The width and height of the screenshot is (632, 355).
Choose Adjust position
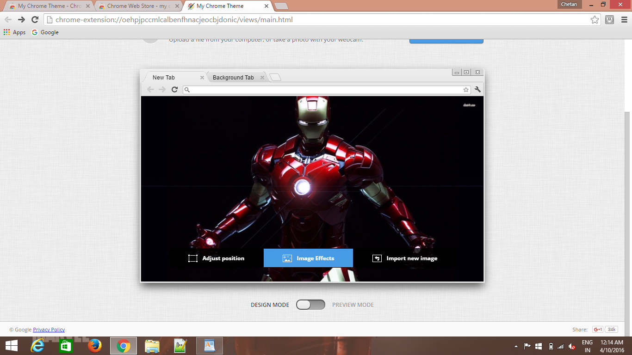click(216, 258)
